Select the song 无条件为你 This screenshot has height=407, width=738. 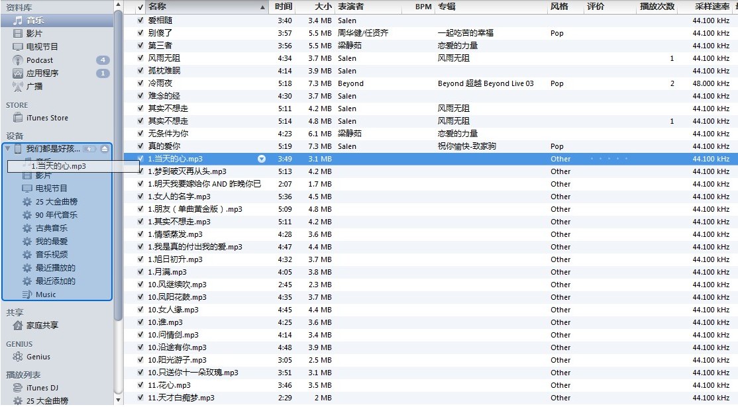click(168, 134)
